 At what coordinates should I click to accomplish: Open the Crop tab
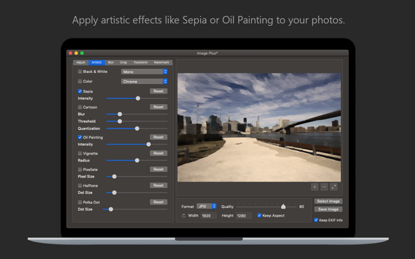coord(123,62)
